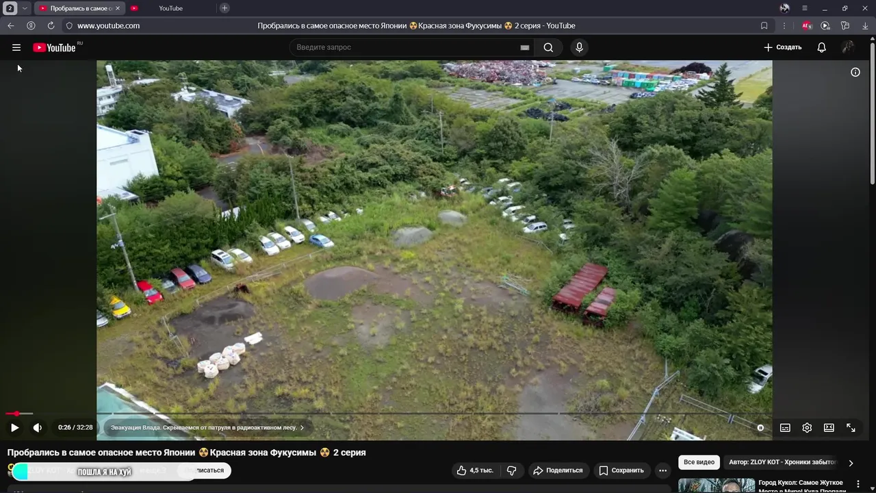The width and height of the screenshot is (876, 493).
Task: Click the search magnifier button
Action: pyautogui.click(x=548, y=47)
